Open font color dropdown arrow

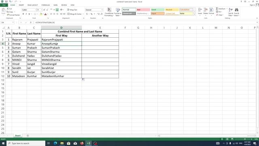pyautogui.click(x=48, y=14)
